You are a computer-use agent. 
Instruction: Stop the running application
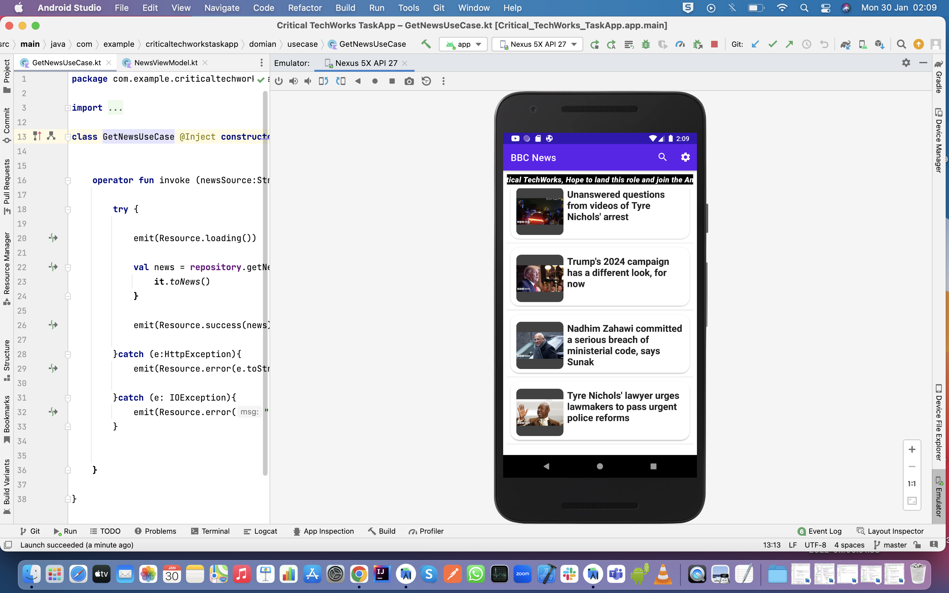pos(714,44)
